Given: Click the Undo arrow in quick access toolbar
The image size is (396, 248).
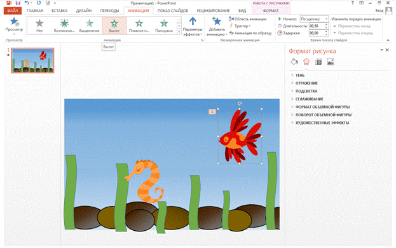Looking at the screenshot, I should pos(27,3).
